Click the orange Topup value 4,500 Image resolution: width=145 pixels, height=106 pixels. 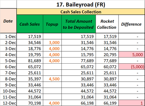click(x=52, y=79)
